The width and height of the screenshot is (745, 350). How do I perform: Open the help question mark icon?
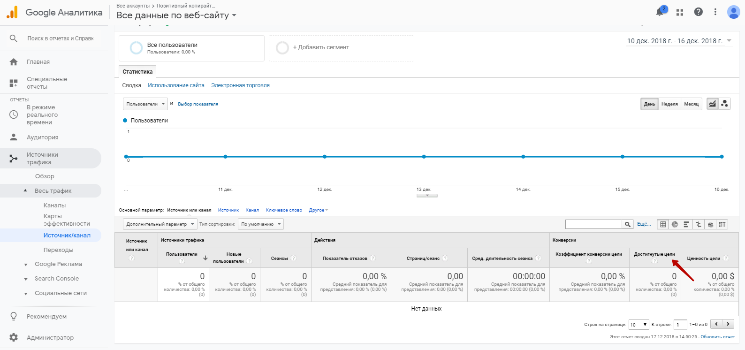click(699, 12)
